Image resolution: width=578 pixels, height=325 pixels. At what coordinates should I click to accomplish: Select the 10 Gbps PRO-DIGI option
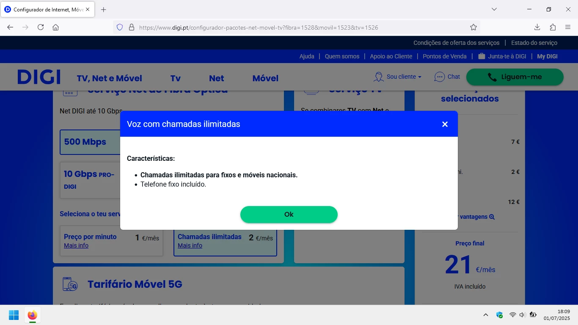(90, 180)
